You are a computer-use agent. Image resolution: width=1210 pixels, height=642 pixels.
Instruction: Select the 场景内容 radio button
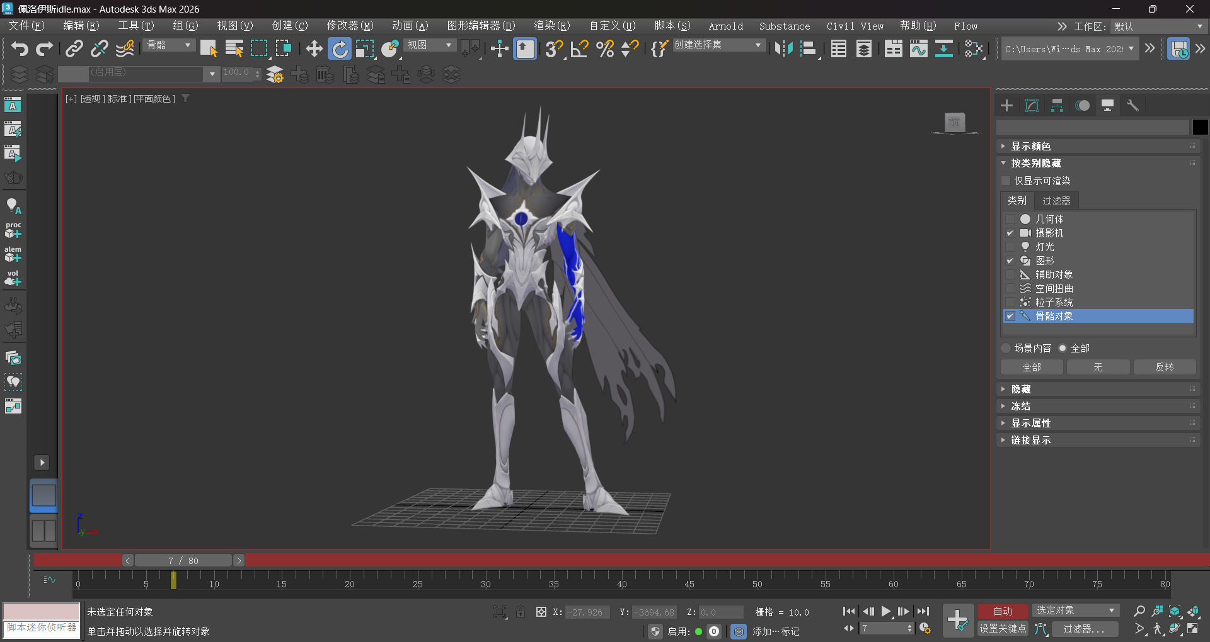[1006, 348]
